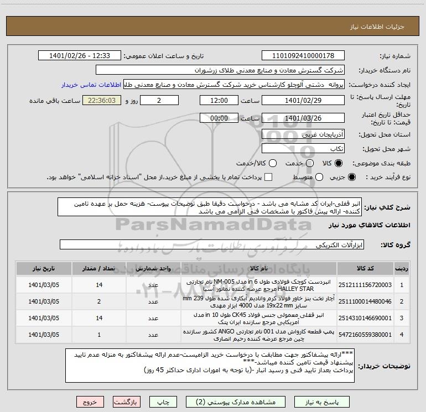Click the buyer name field شرکت گسترش معادن

pyautogui.click(x=220, y=70)
